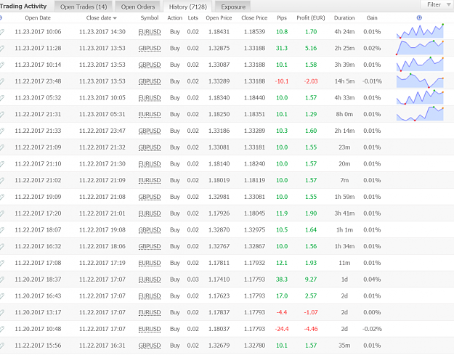Click attachment icon for trade opened 11.22.2017 17:20
This screenshot has height=355, width=454.
point(2,213)
